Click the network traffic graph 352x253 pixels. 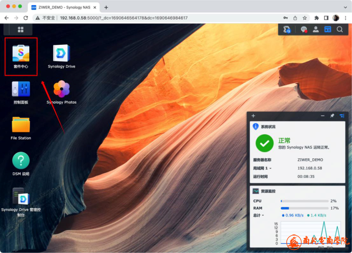(x=310, y=233)
